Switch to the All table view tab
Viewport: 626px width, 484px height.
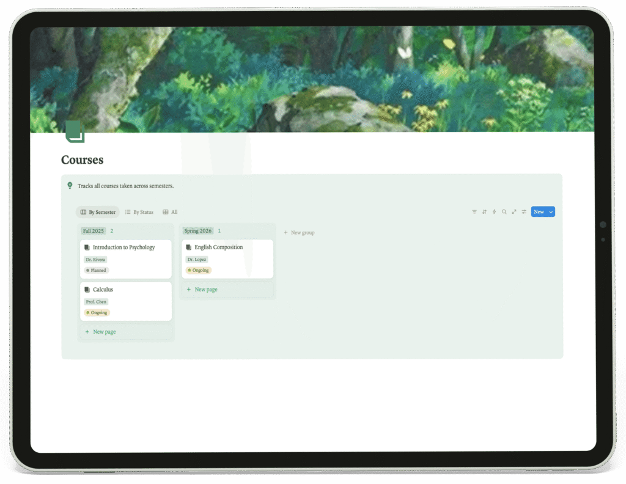(170, 212)
